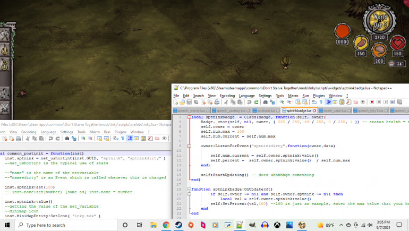Open Plugins menu in sptninkbadge Notepad++ window
This screenshot has width=409, height=231.
pos(319,96)
